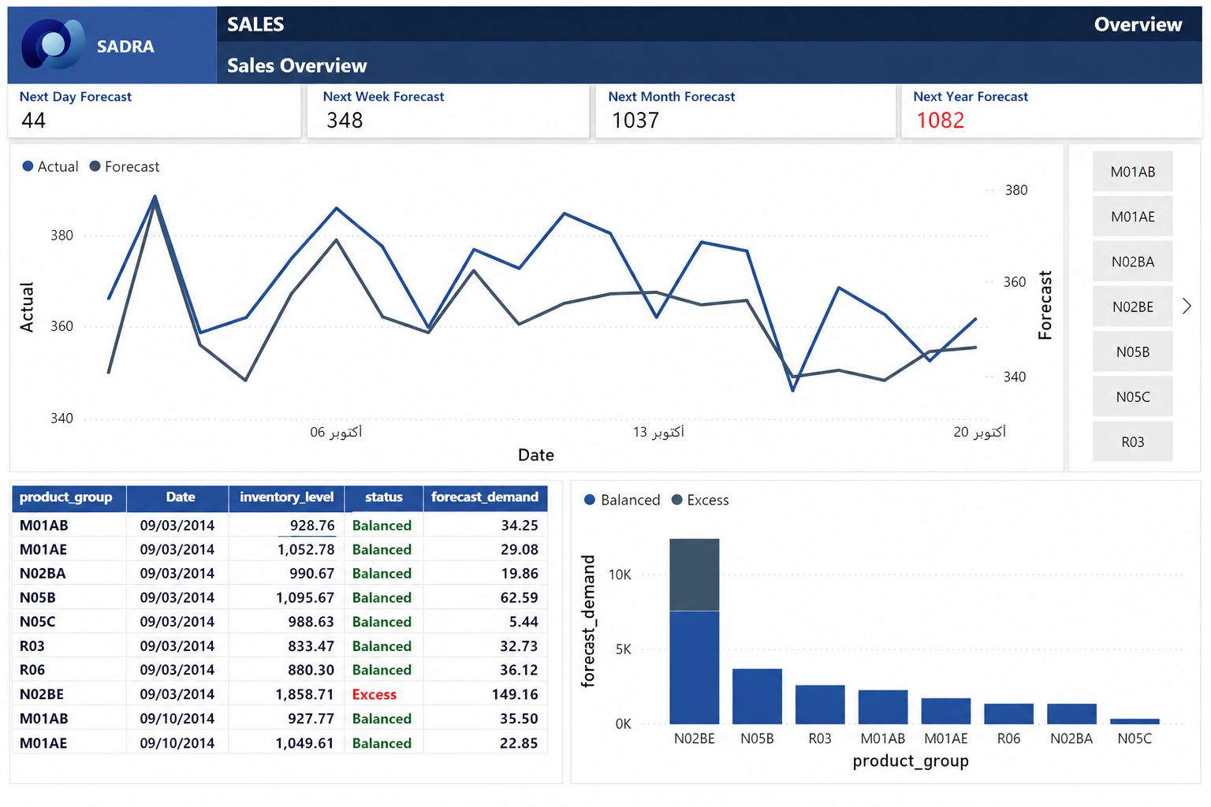Open the Next Week Forecast card showing 348

point(448,111)
